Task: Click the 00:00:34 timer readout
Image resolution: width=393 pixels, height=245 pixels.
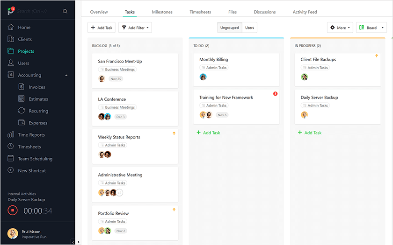Action: click(38, 211)
